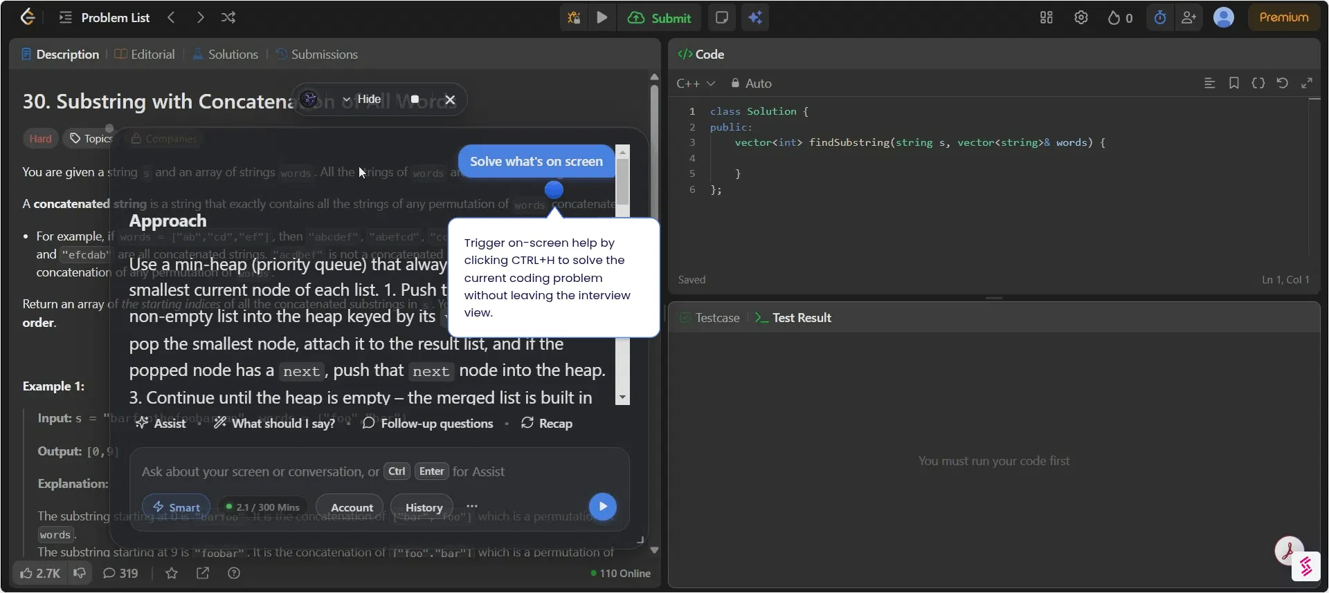Expand the code editor to fullscreen
This screenshot has width=1329, height=593.
pyautogui.click(x=1307, y=83)
